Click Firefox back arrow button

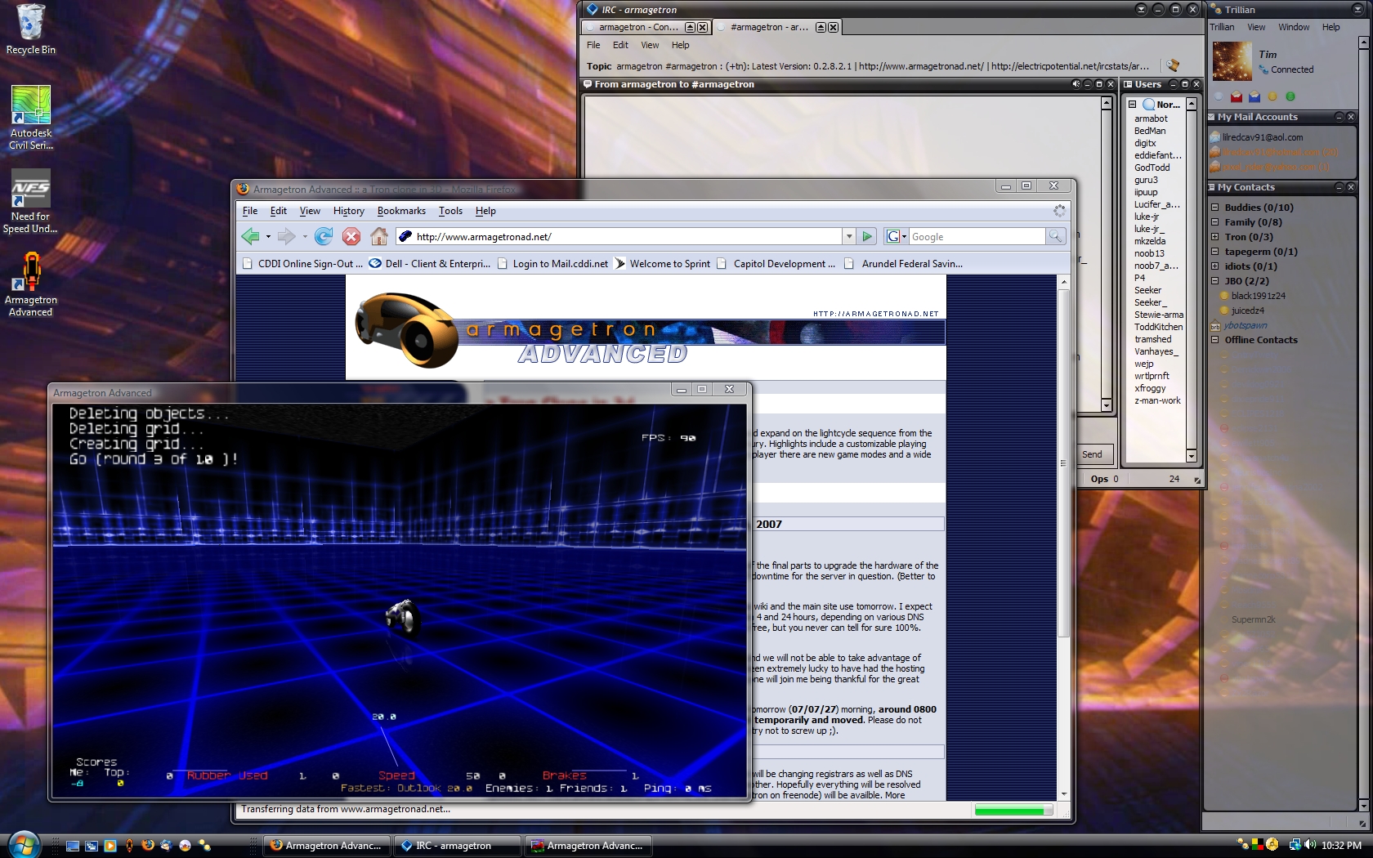coord(251,237)
